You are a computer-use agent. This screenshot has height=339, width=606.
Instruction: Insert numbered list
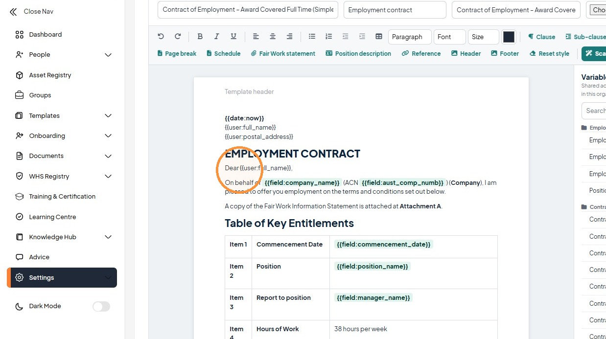(x=329, y=37)
